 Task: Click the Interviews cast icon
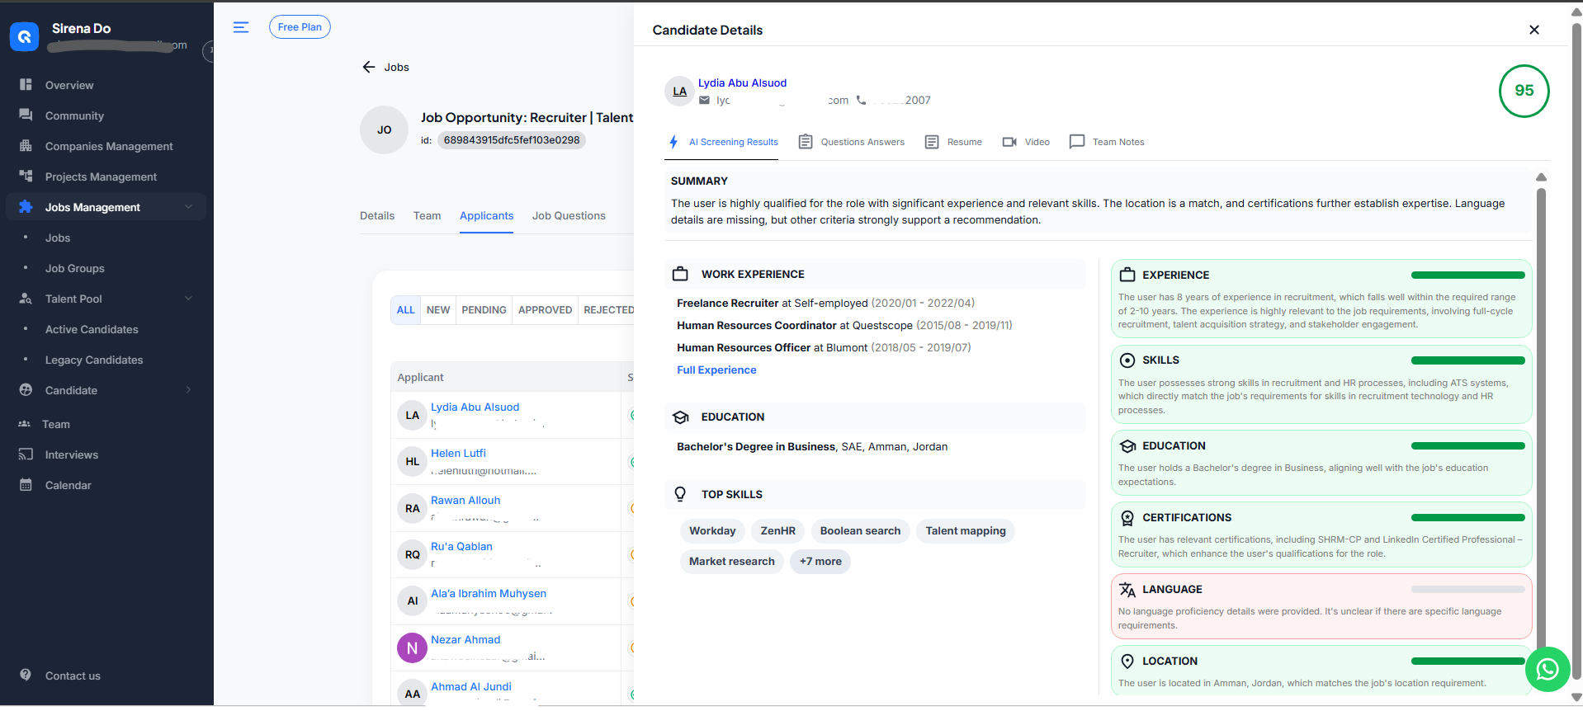point(26,454)
